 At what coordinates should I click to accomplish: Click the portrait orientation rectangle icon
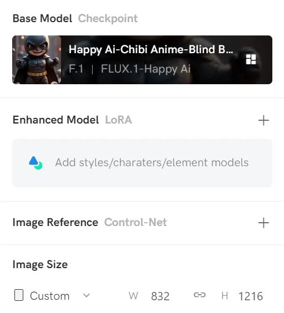tap(19, 295)
